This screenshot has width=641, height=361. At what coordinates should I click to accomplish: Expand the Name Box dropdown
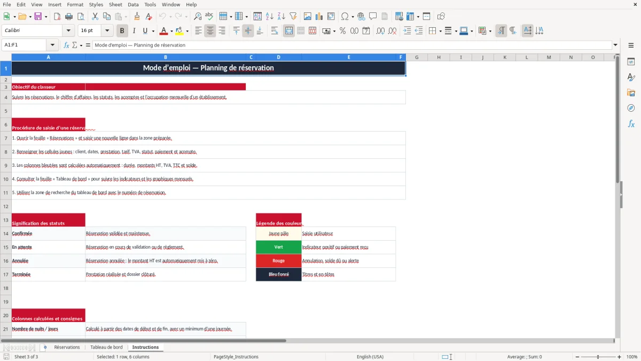click(x=53, y=45)
